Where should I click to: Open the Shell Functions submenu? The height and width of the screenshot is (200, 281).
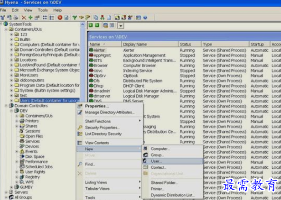110,121
